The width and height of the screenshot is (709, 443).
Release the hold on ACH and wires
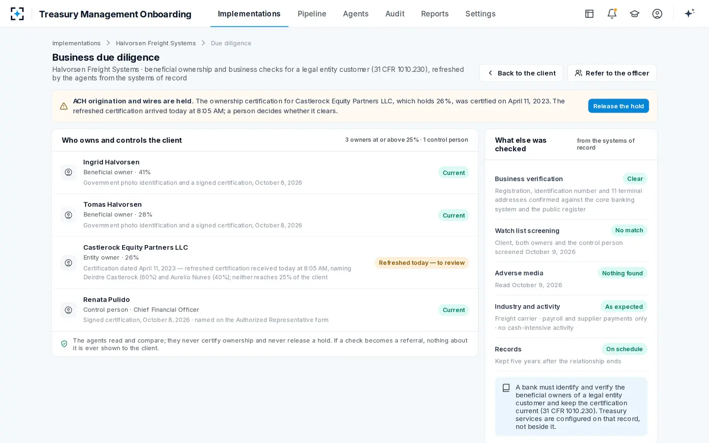618,106
